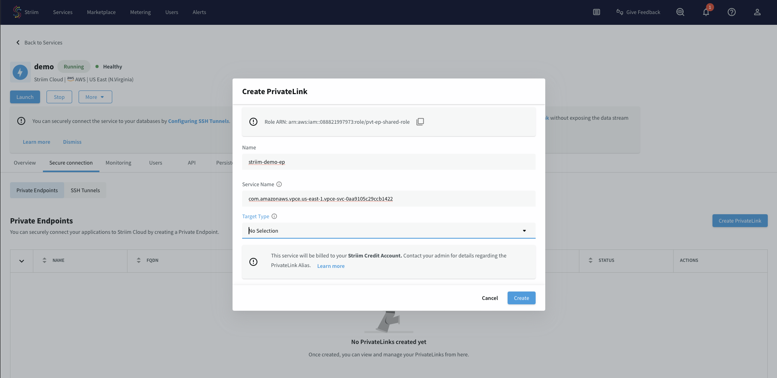Open help with the question mark icon
Screen dimensions: 777x378
(x=731, y=12)
